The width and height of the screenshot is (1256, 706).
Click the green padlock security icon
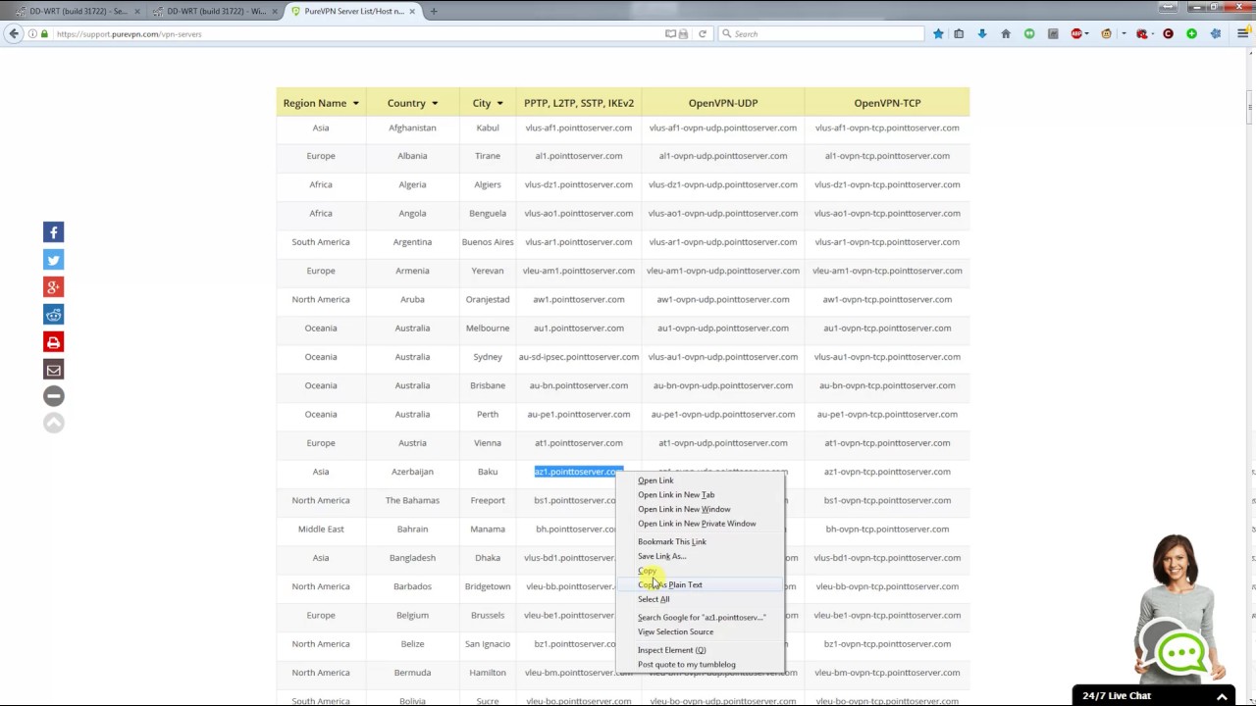[44, 33]
